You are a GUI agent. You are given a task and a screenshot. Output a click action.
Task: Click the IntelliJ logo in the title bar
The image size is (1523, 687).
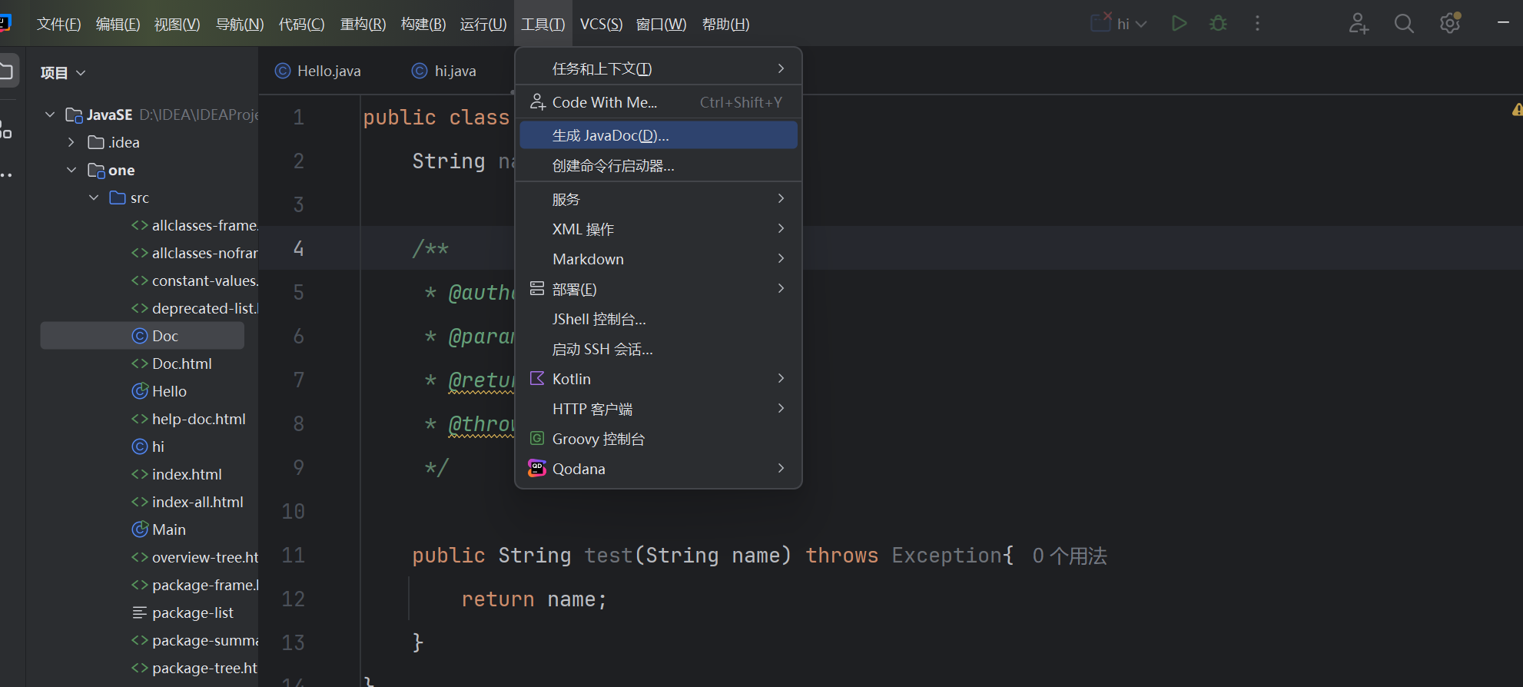pos(5,22)
